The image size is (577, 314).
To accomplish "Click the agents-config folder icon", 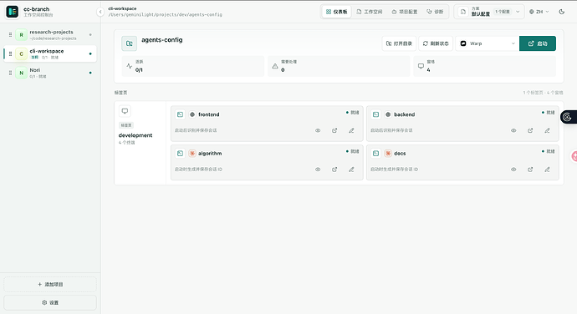I will [x=129, y=43].
